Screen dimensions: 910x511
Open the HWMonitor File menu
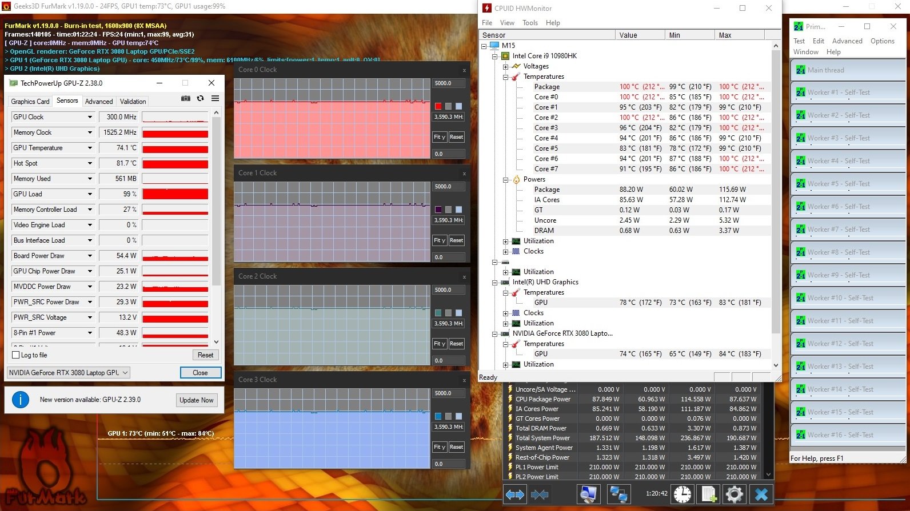[487, 23]
